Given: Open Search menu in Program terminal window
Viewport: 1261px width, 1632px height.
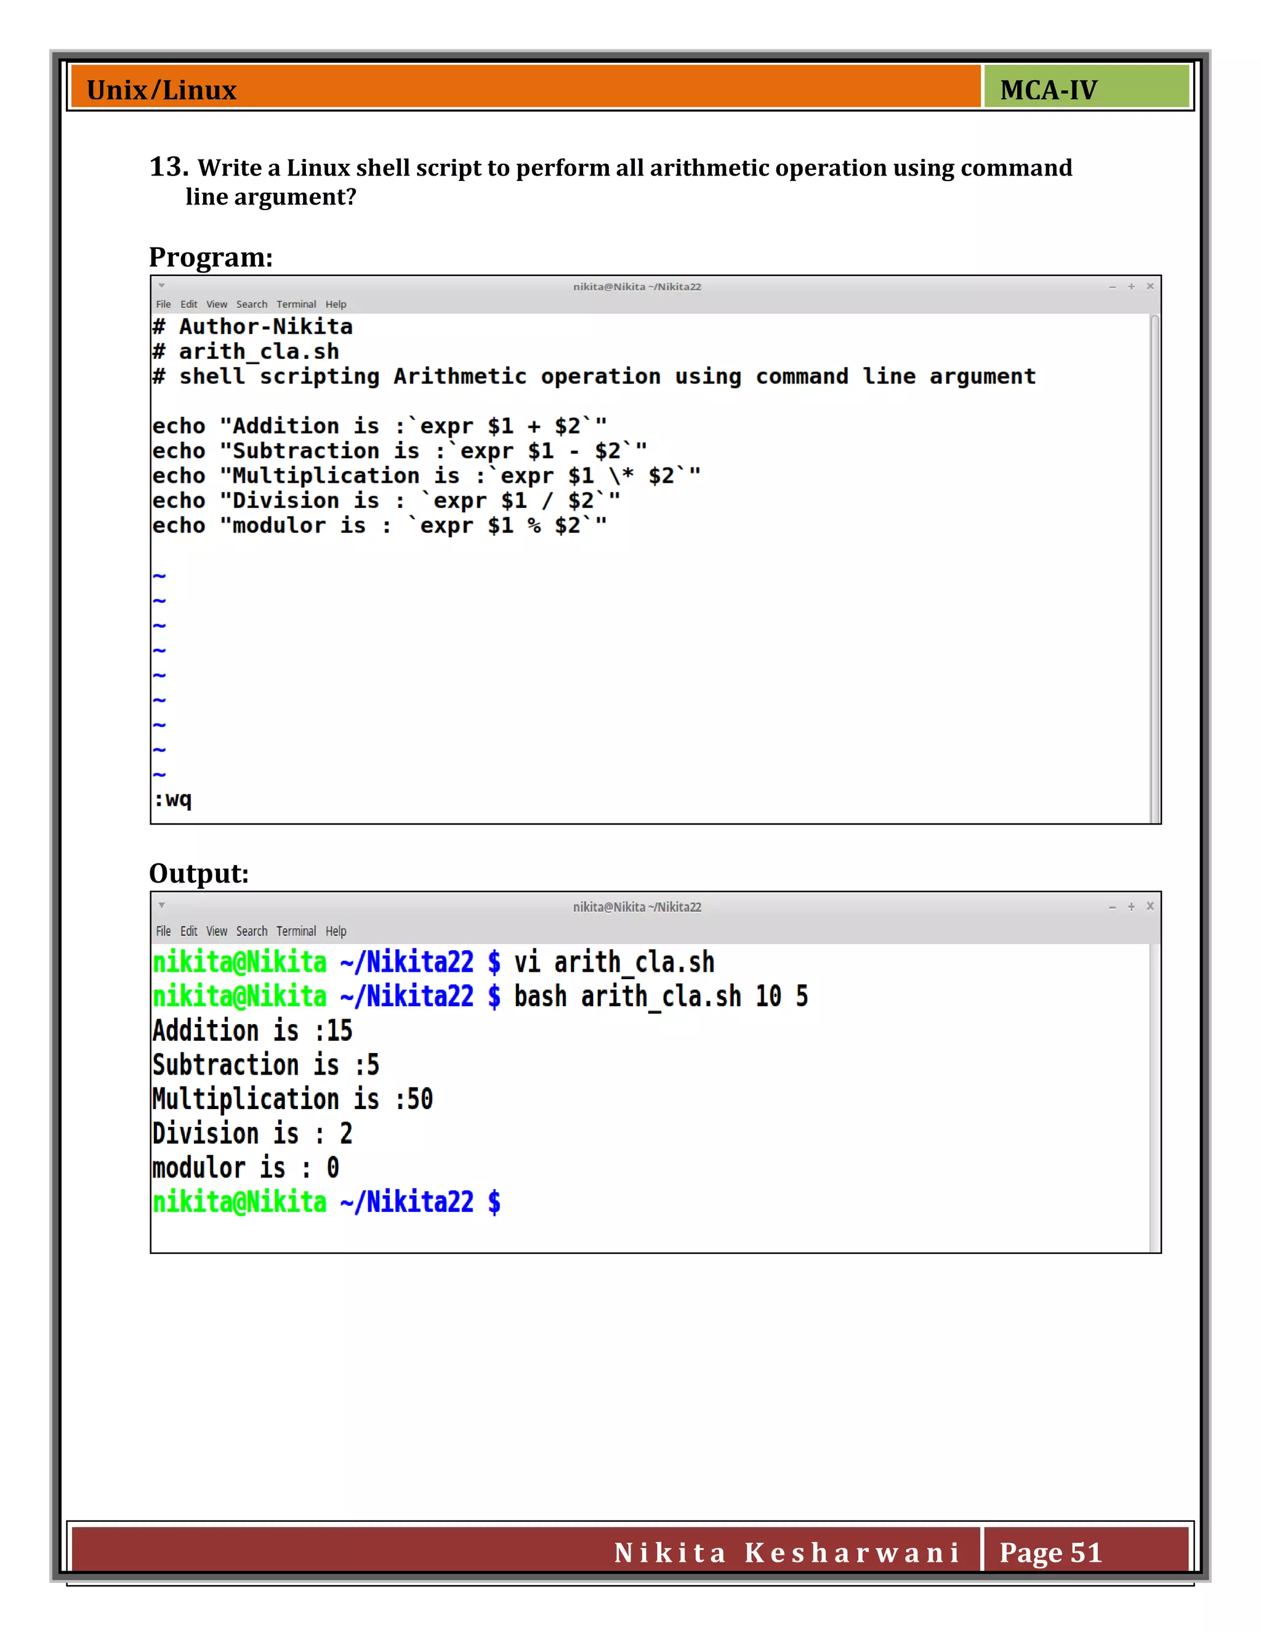Looking at the screenshot, I should pyautogui.click(x=252, y=304).
